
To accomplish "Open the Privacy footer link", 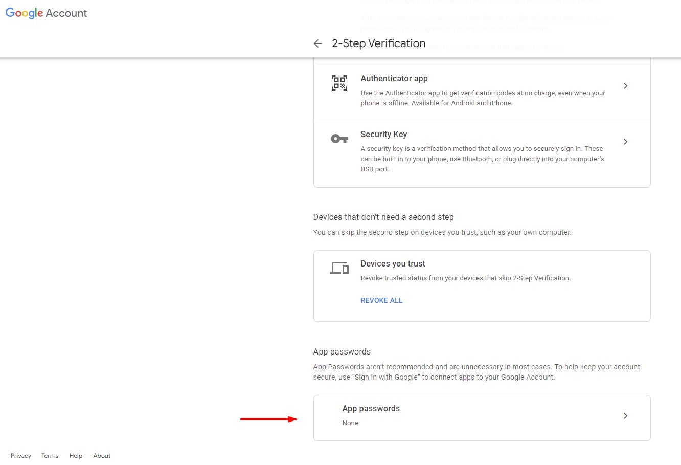I will [21, 456].
